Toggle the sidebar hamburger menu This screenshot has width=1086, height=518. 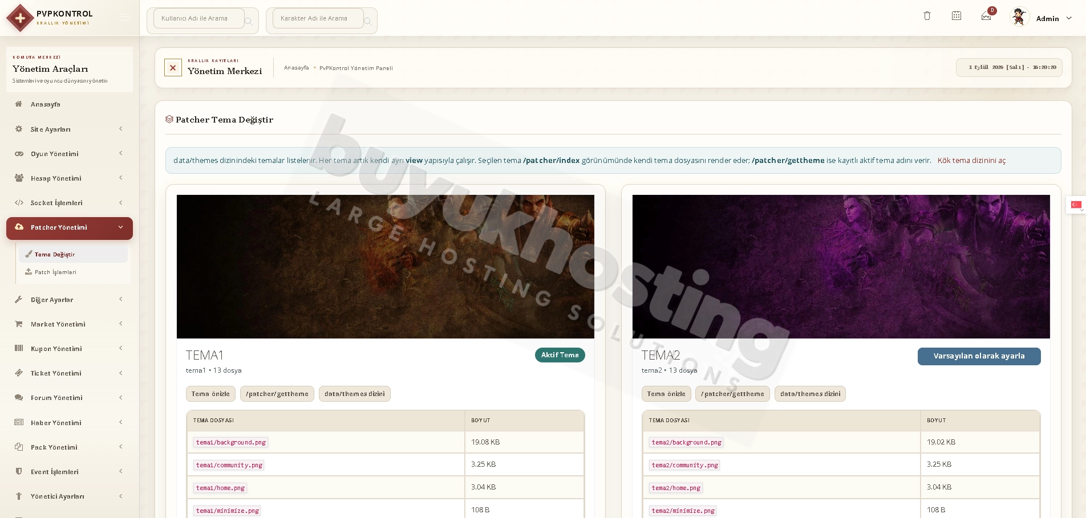pyautogui.click(x=125, y=18)
